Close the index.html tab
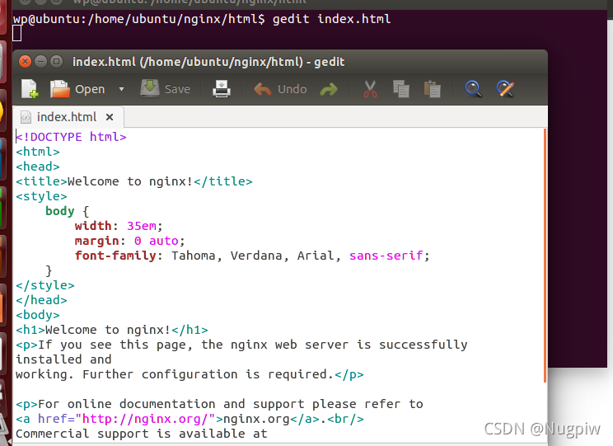This screenshot has height=446, width=613. (x=110, y=117)
